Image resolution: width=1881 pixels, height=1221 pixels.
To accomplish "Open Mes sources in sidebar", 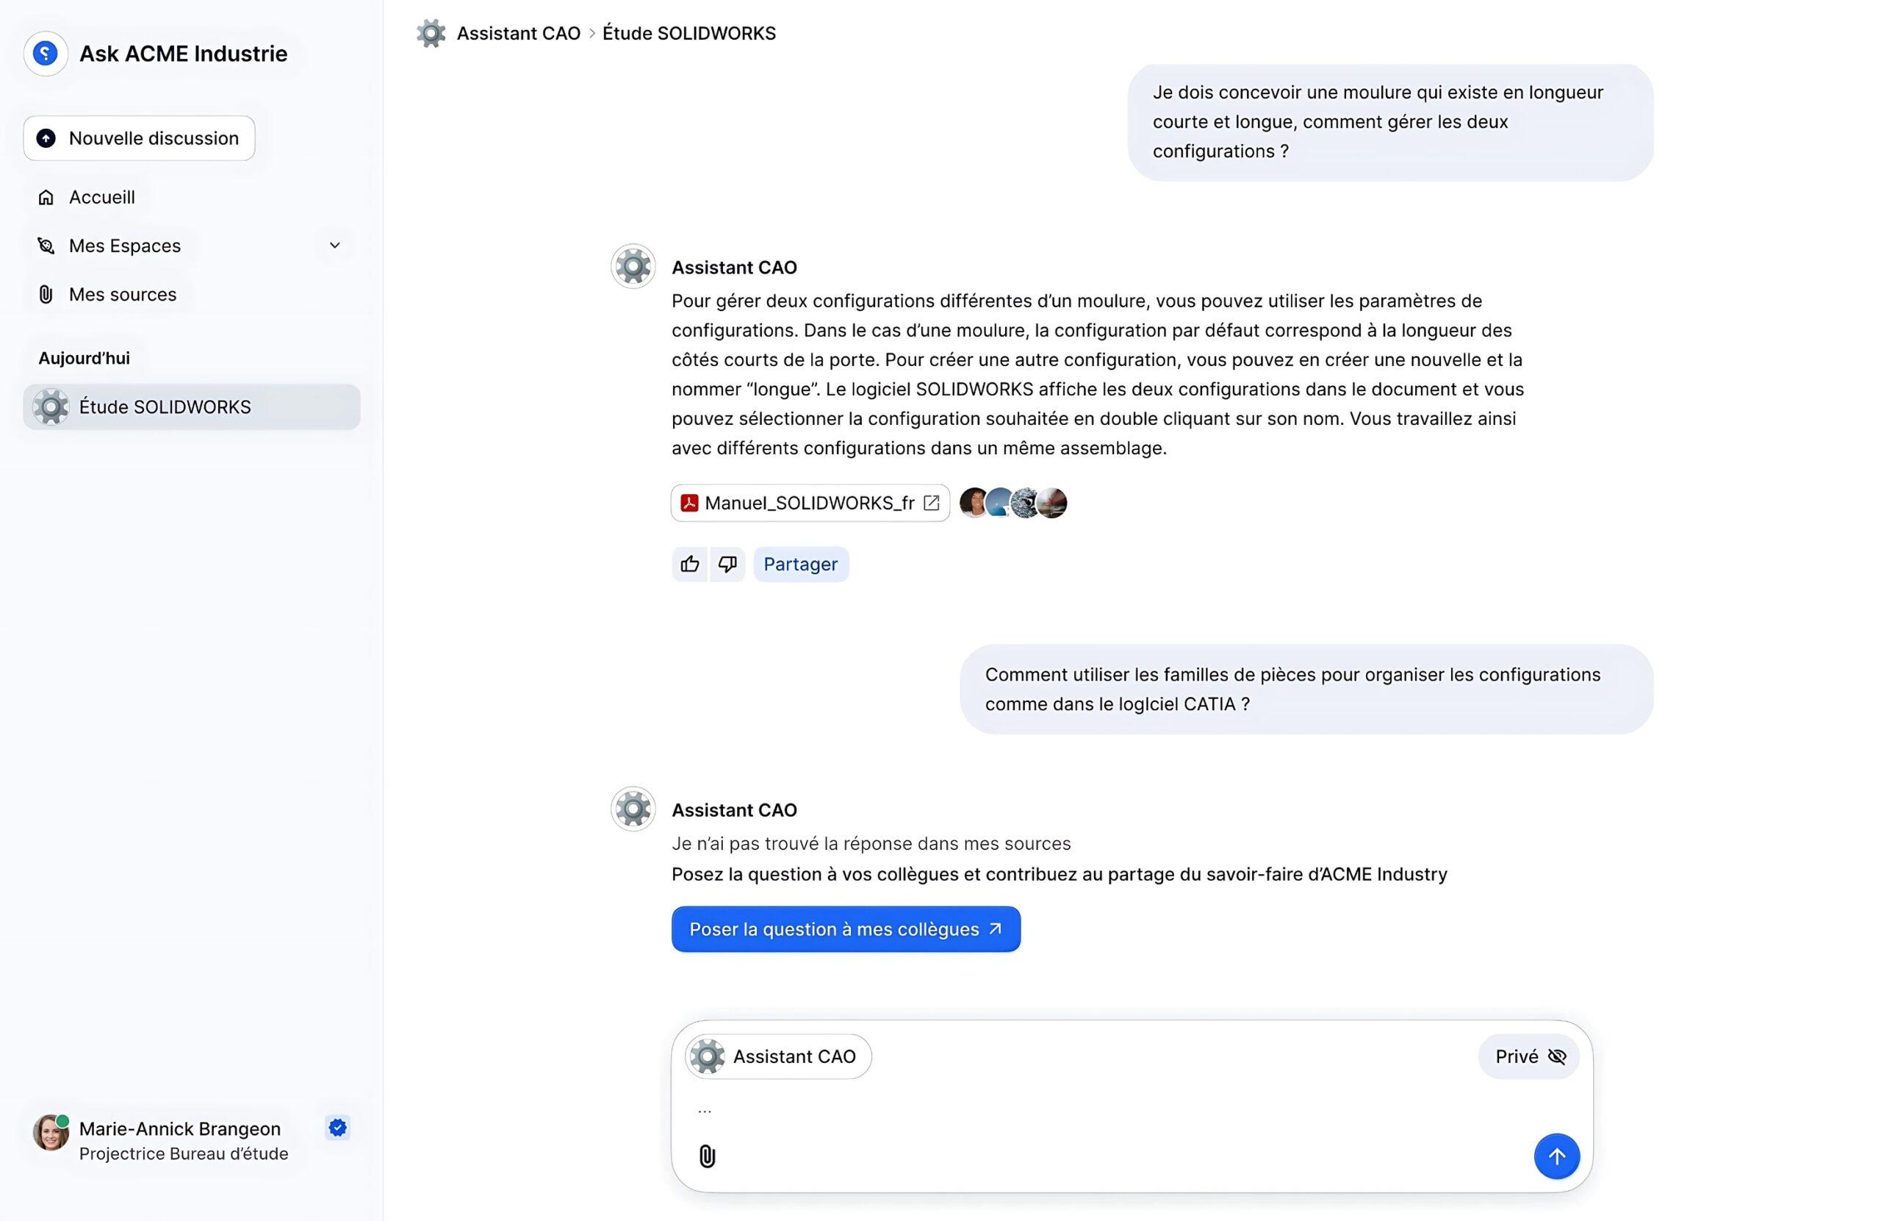I will point(122,294).
